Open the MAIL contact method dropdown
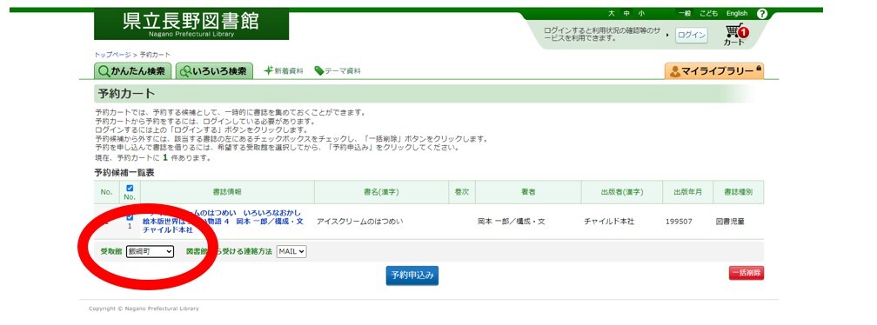 click(291, 252)
